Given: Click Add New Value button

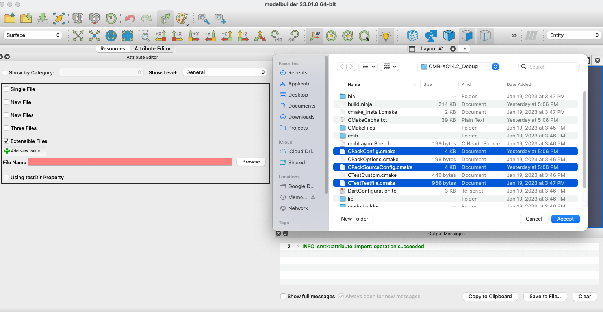Looking at the screenshot, I should [x=24, y=151].
